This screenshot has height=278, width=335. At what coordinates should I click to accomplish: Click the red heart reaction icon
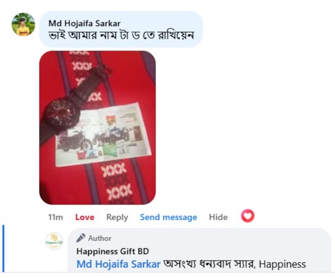(248, 216)
